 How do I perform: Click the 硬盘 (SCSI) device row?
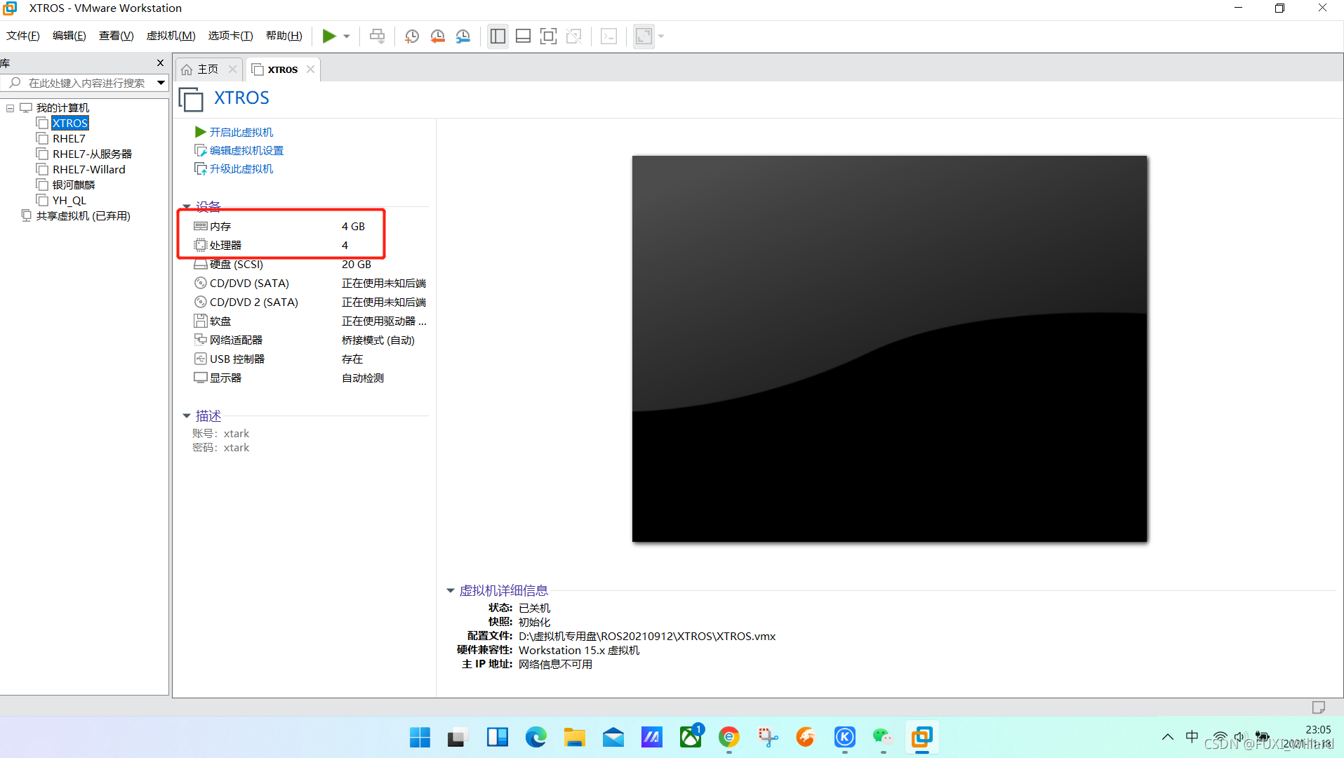tap(309, 264)
